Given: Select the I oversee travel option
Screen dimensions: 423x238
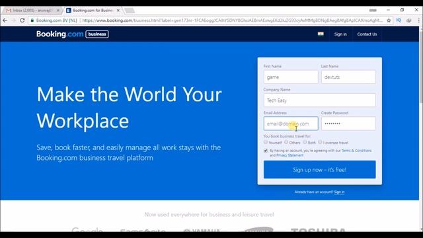Looking at the screenshot, I should click(x=320, y=142).
